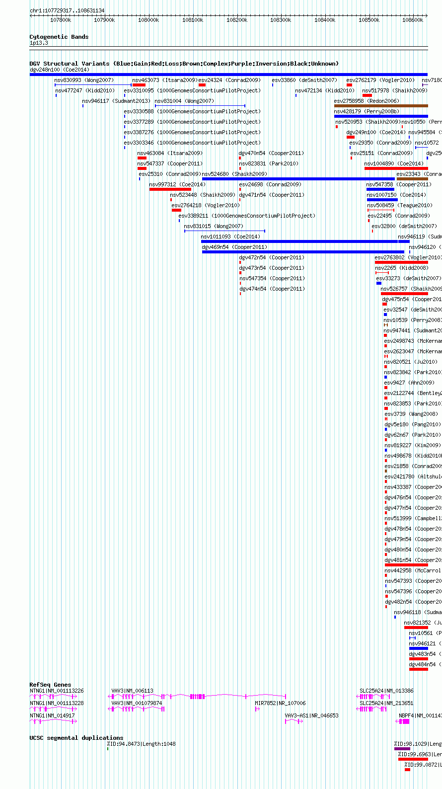Select variant nsv463084 (Itsara2009)

[170, 153]
